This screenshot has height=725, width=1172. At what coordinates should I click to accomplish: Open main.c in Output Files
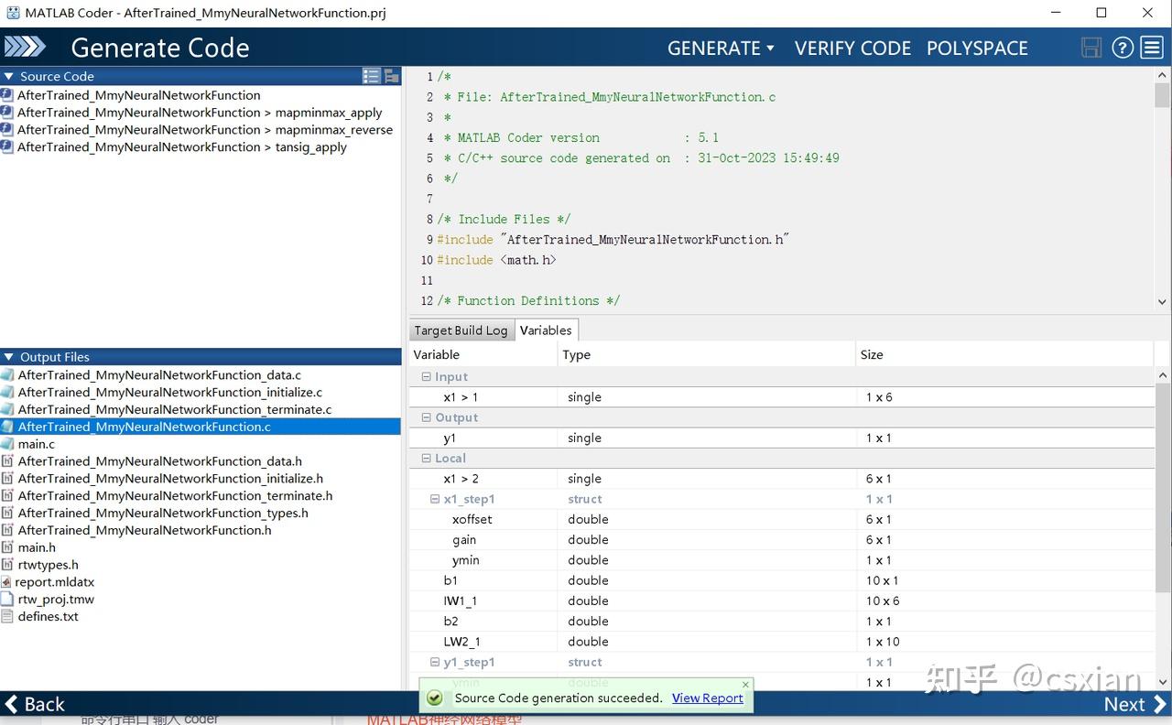pyautogui.click(x=37, y=444)
